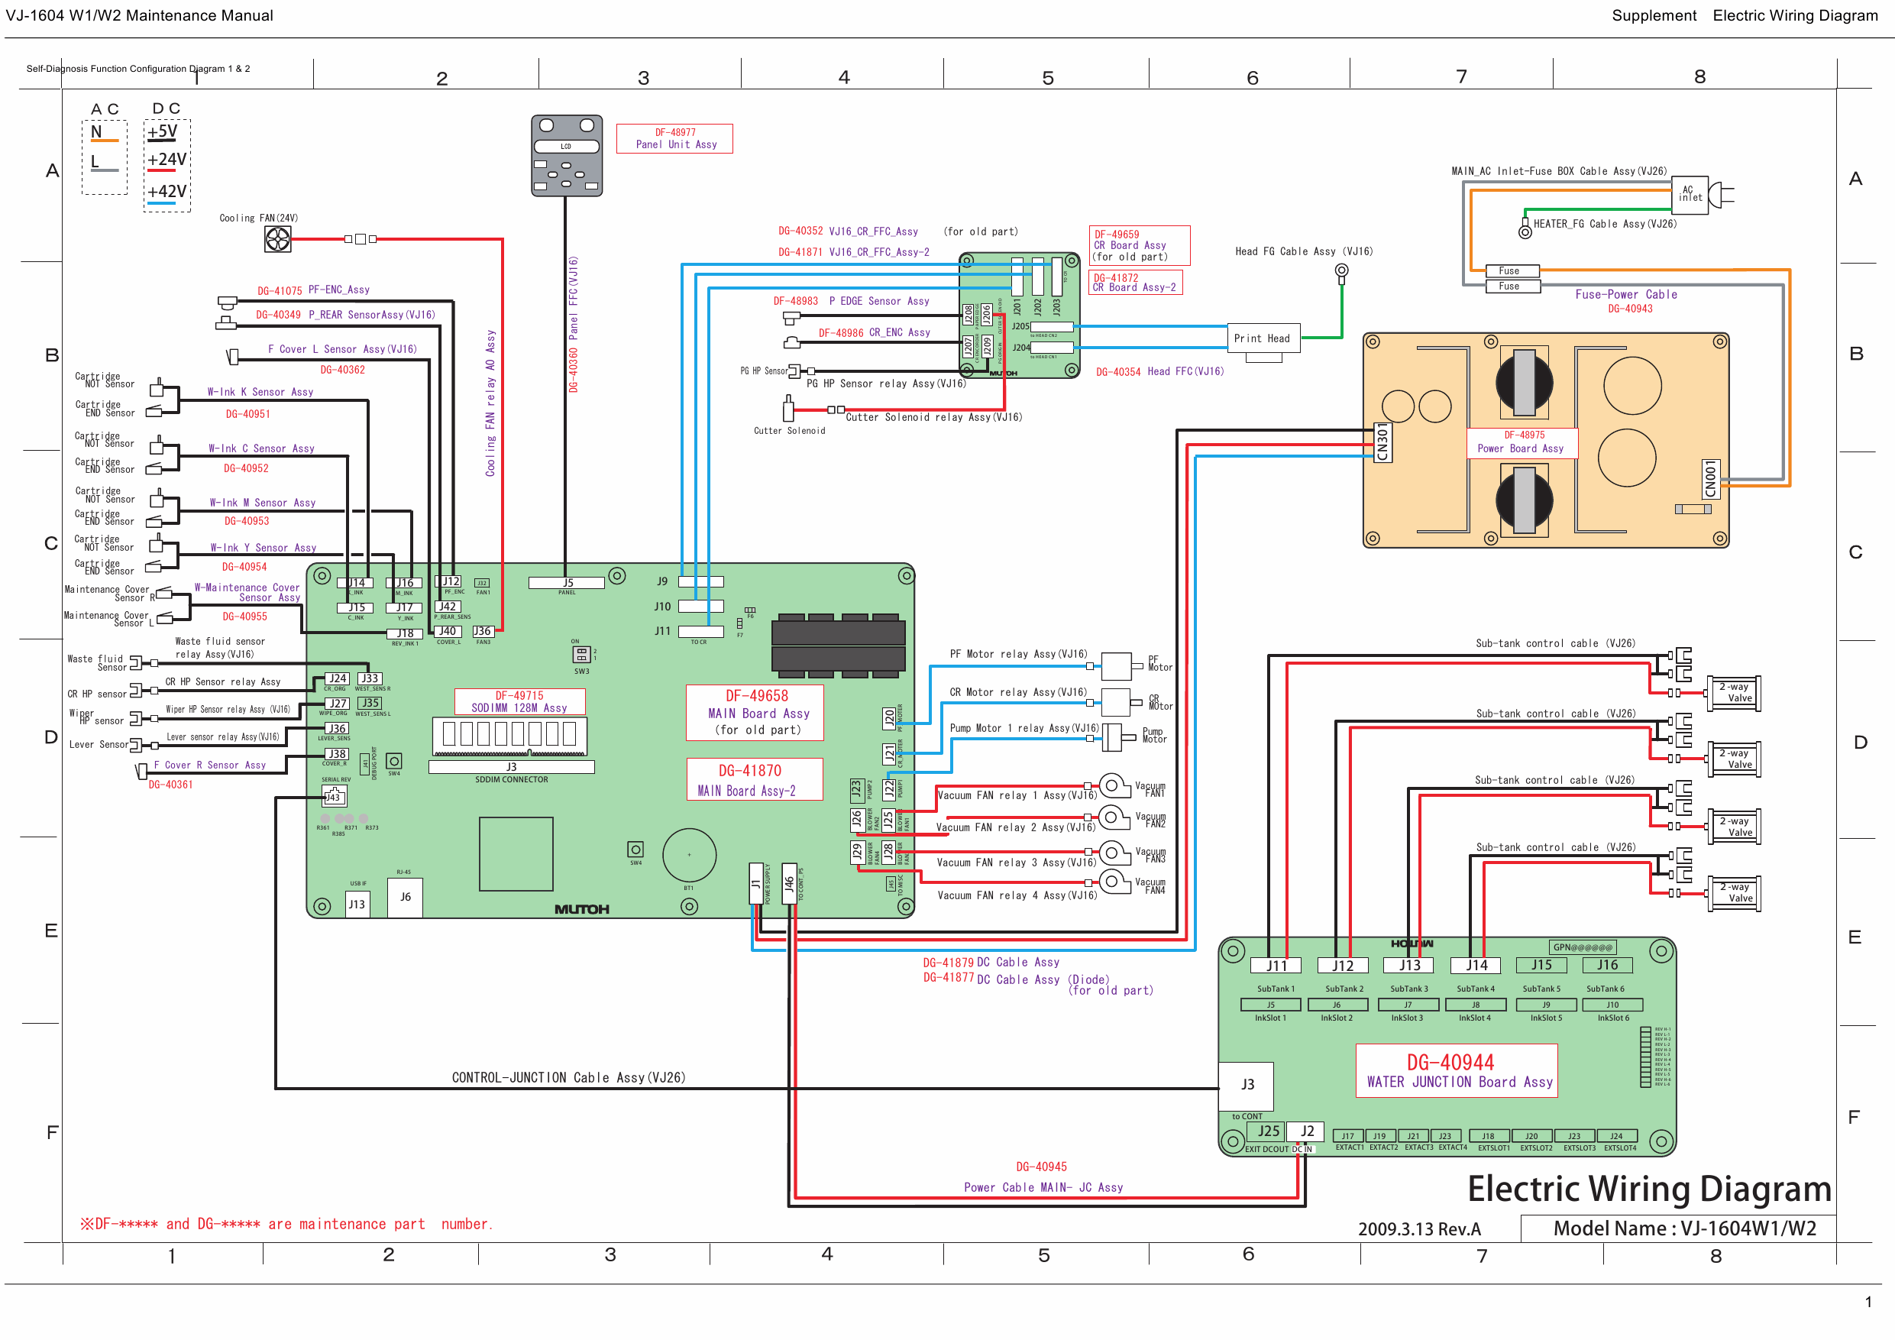Image resolution: width=1895 pixels, height=1340 pixels.
Task: Click the J6 RJ-45 connector
Action: [x=406, y=897]
